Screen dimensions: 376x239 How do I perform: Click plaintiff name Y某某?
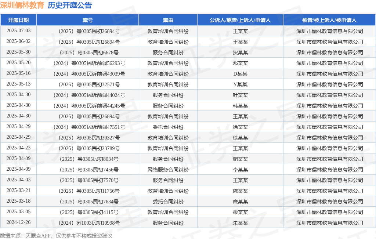click(x=240, y=84)
